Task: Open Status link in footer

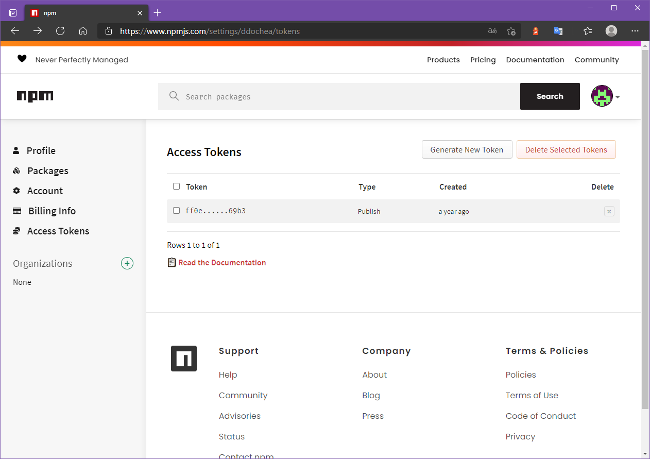Action: [232, 436]
